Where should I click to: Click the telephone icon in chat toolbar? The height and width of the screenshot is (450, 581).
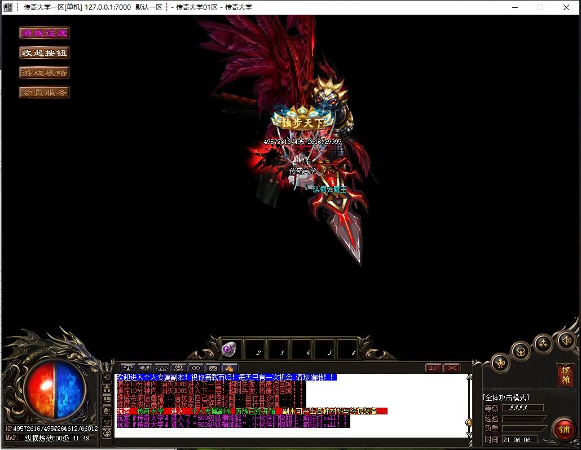pyautogui.click(x=162, y=368)
